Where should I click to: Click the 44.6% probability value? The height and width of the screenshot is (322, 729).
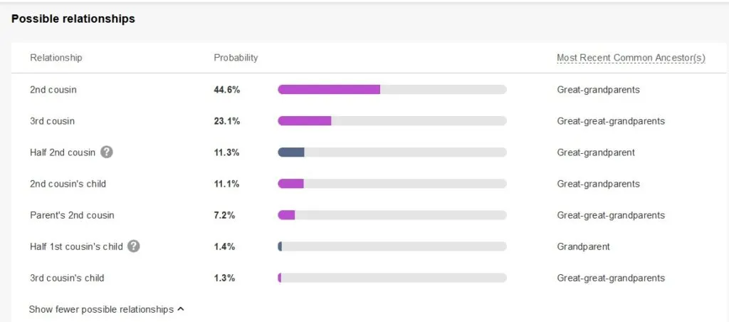[x=227, y=90]
